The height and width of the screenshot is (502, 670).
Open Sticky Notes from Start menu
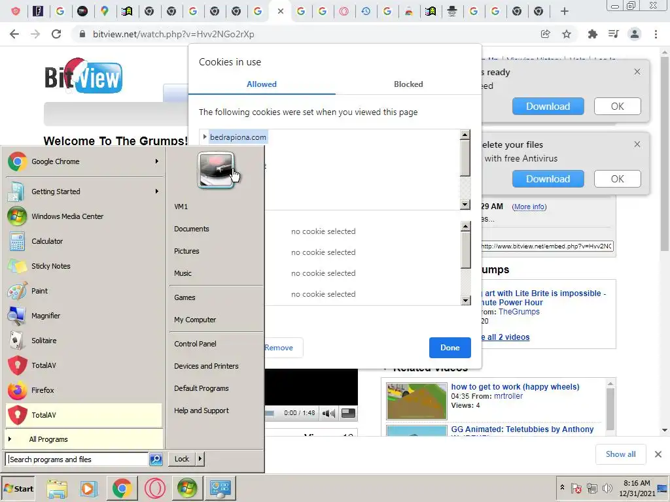[x=84, y=266]
